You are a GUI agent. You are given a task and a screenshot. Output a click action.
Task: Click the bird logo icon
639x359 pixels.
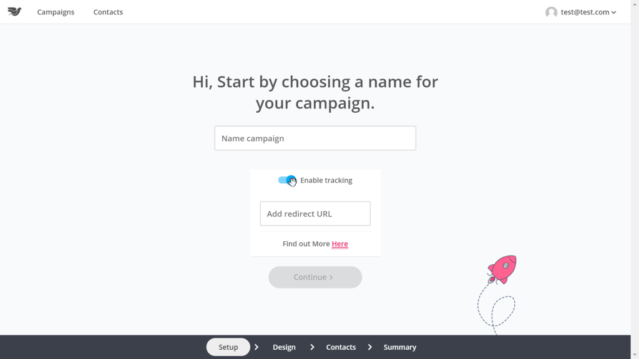(x=14, y=12)
